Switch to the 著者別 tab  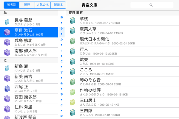(12, 5)
